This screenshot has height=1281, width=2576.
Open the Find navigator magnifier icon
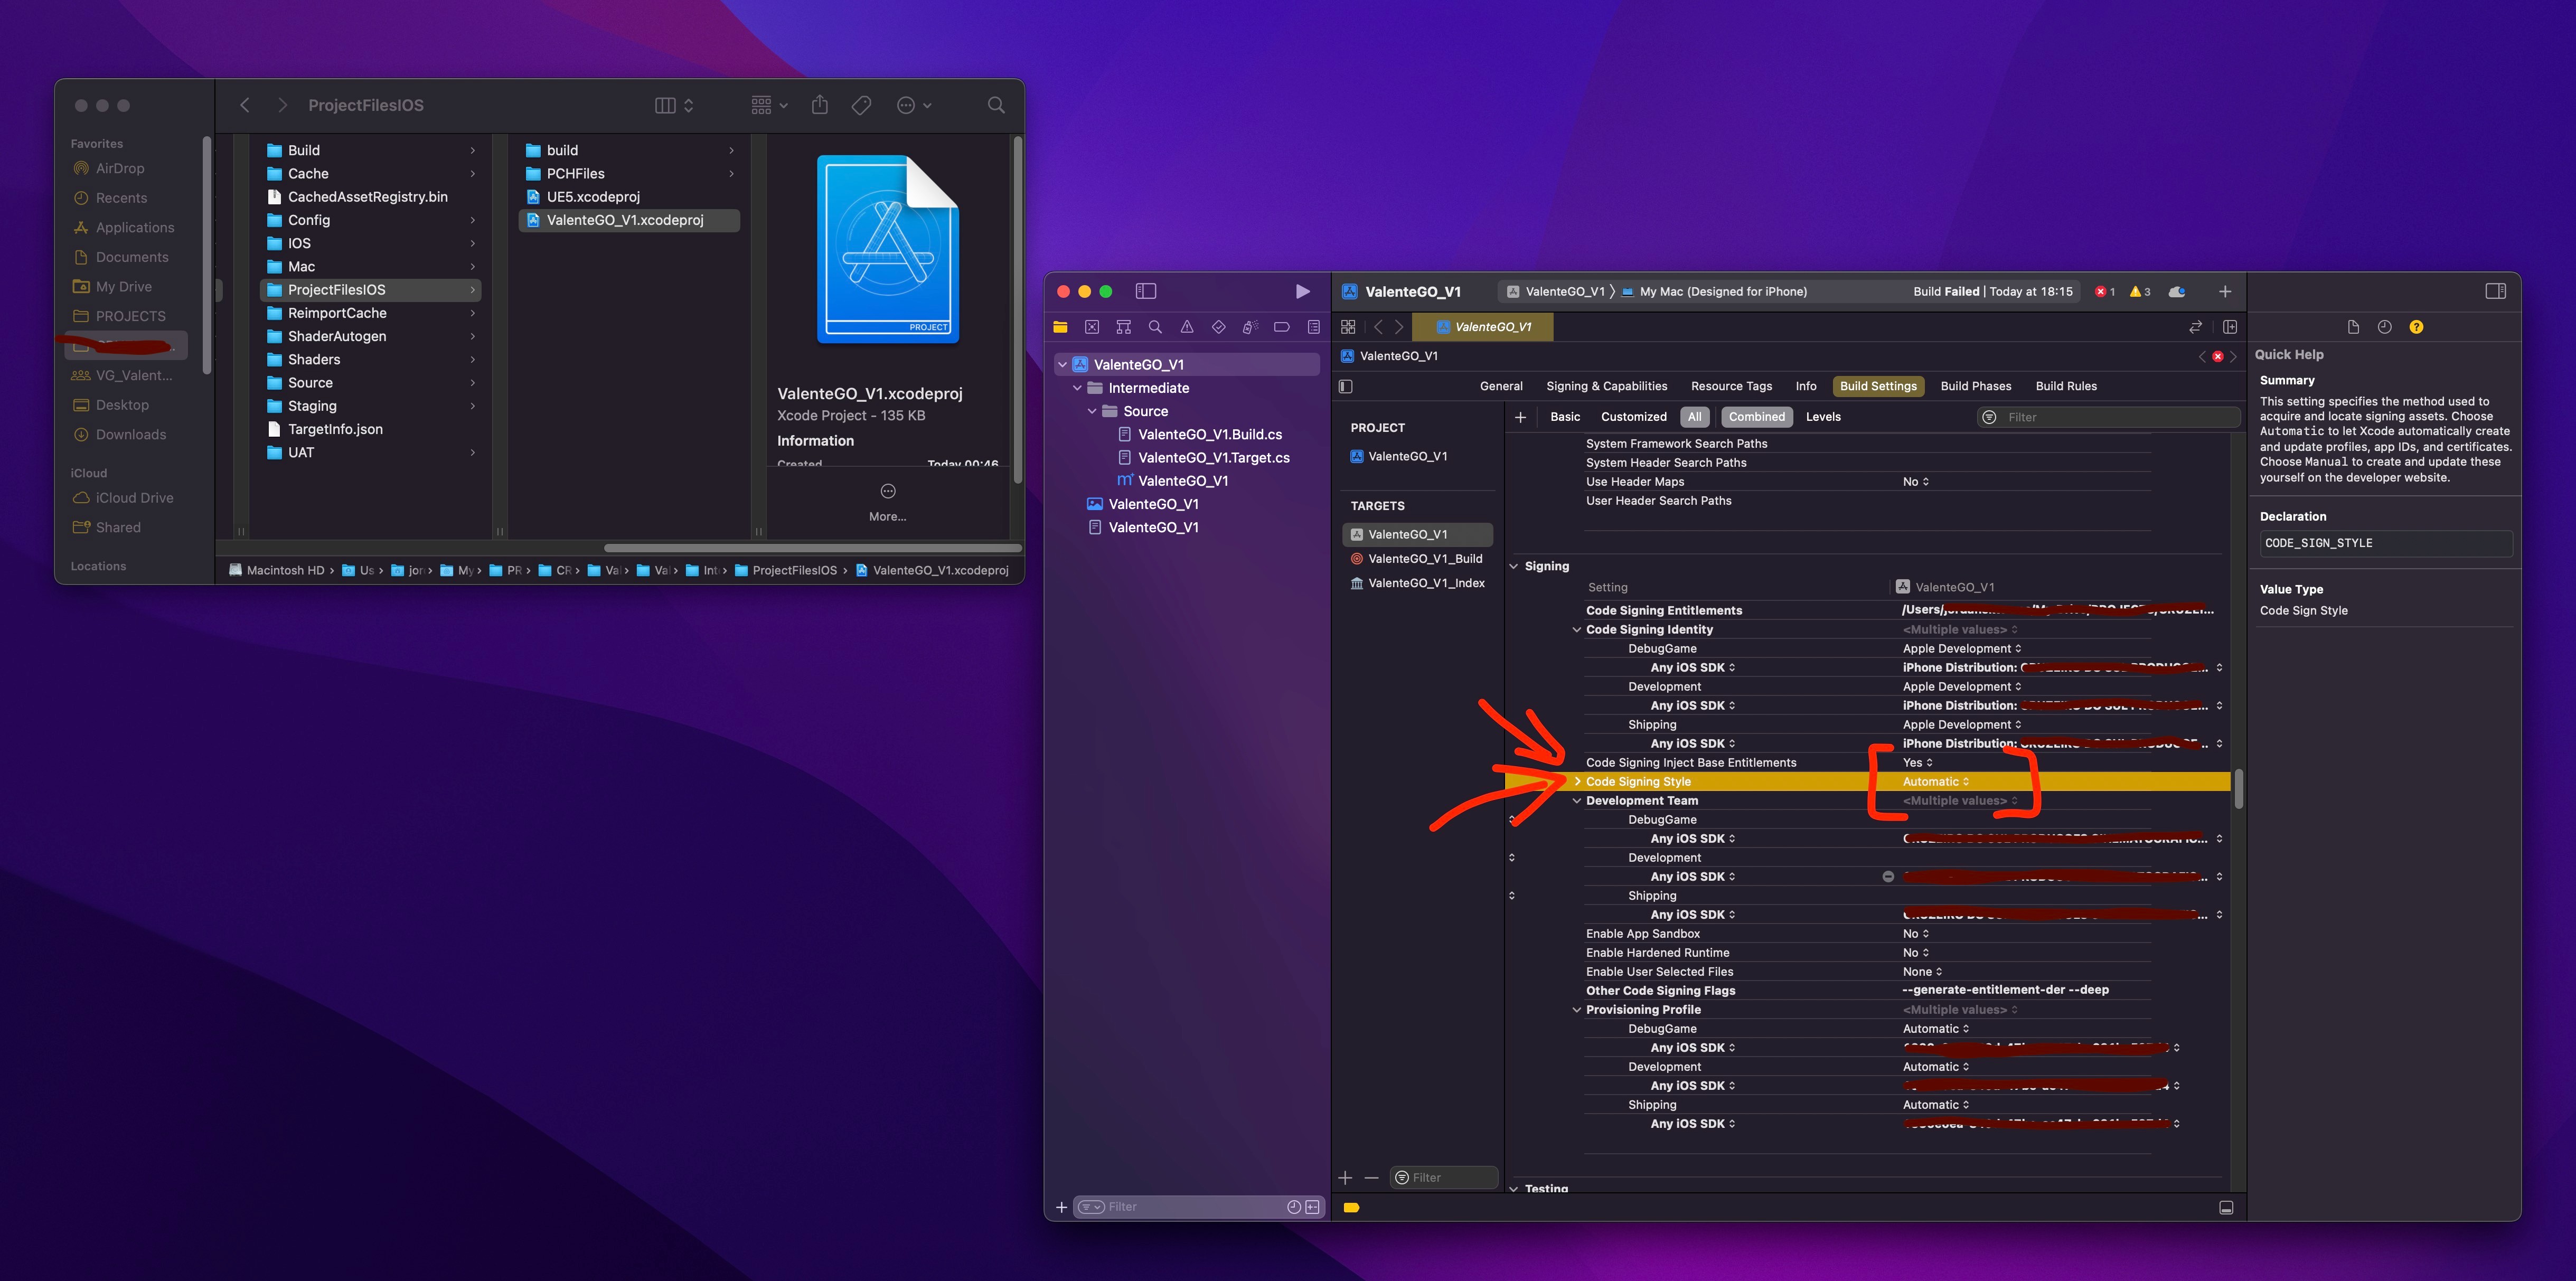1155,327
